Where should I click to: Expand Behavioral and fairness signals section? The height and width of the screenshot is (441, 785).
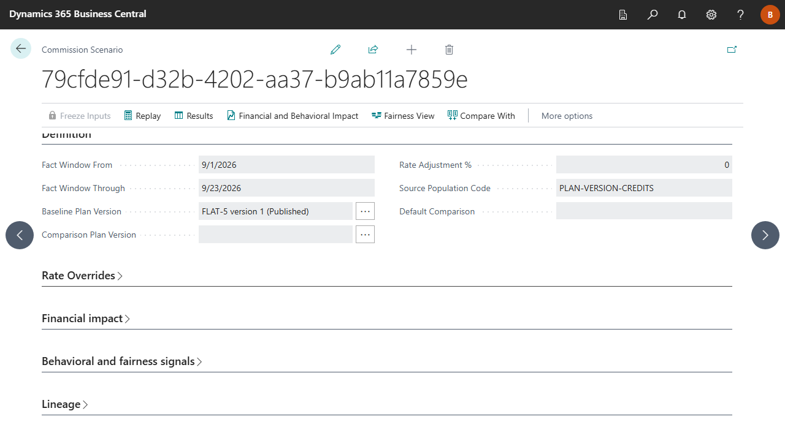122,361
